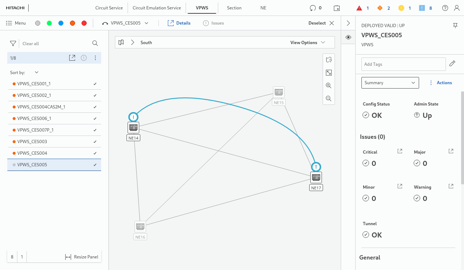Screen dimensions: 464x270
Task: Click the Add Tags input field
Action: click(x=403, y=64)
